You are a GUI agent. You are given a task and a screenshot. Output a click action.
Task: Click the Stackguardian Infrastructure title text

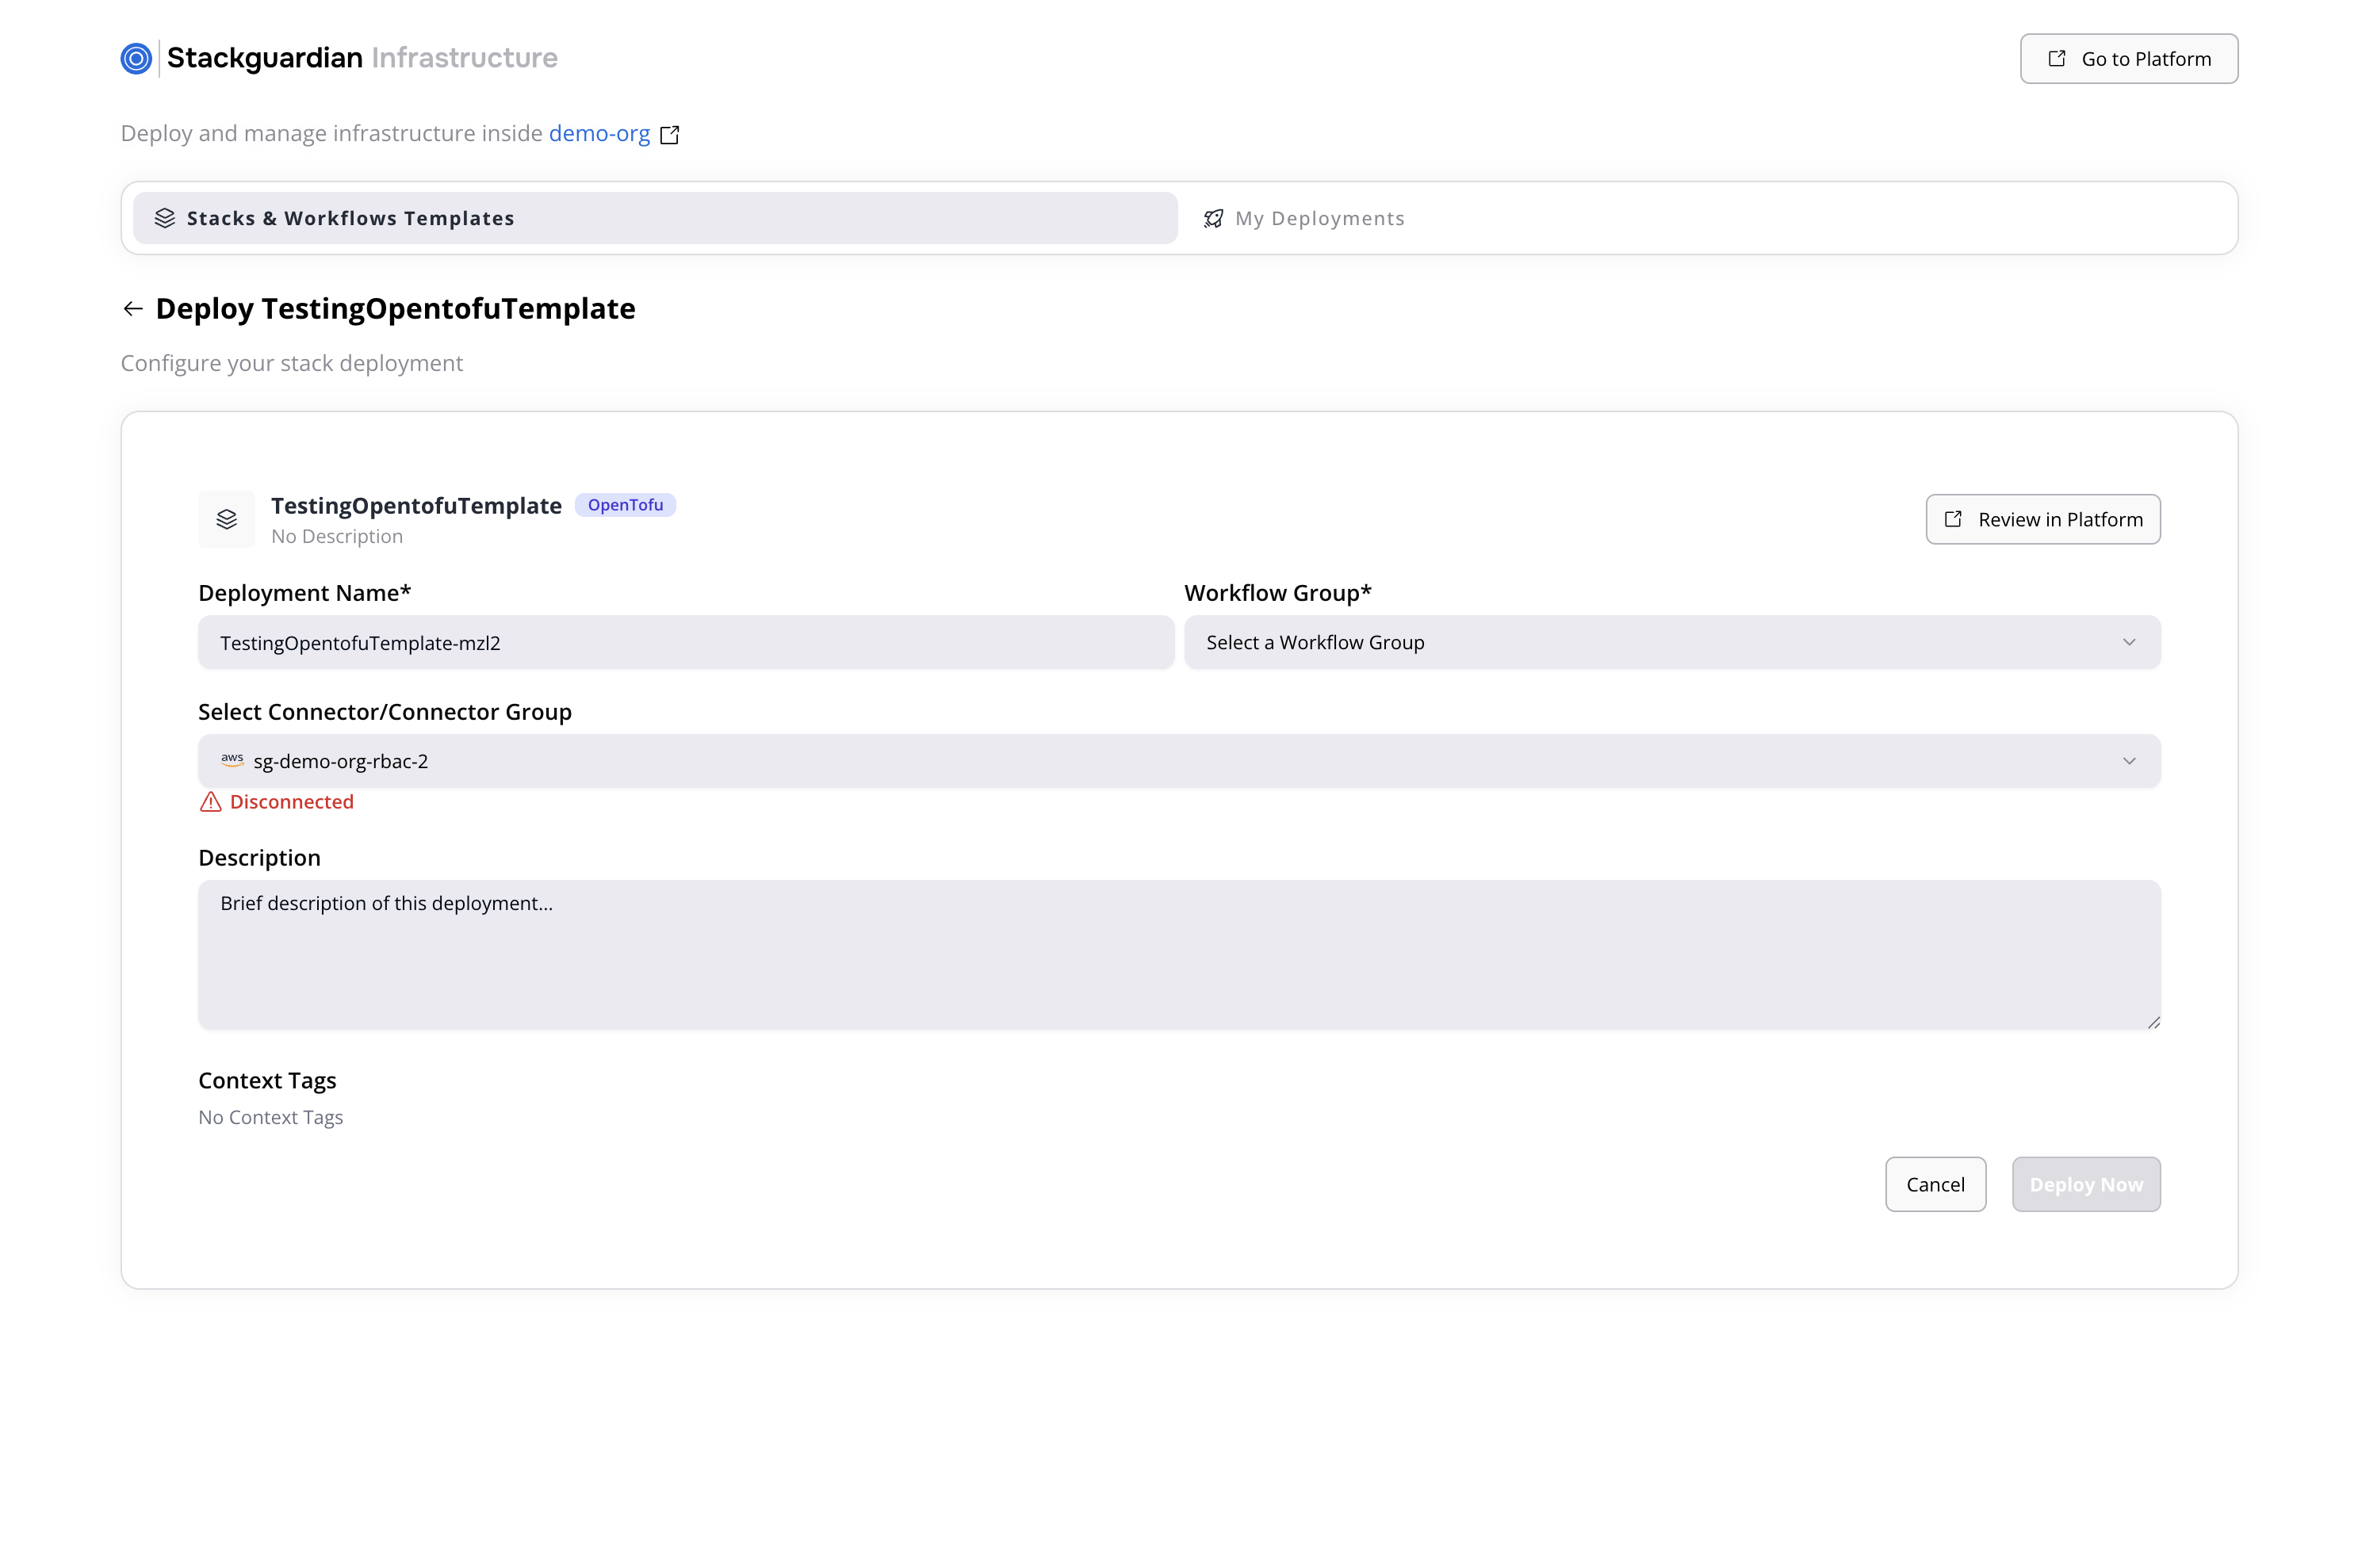coord(362,58)
